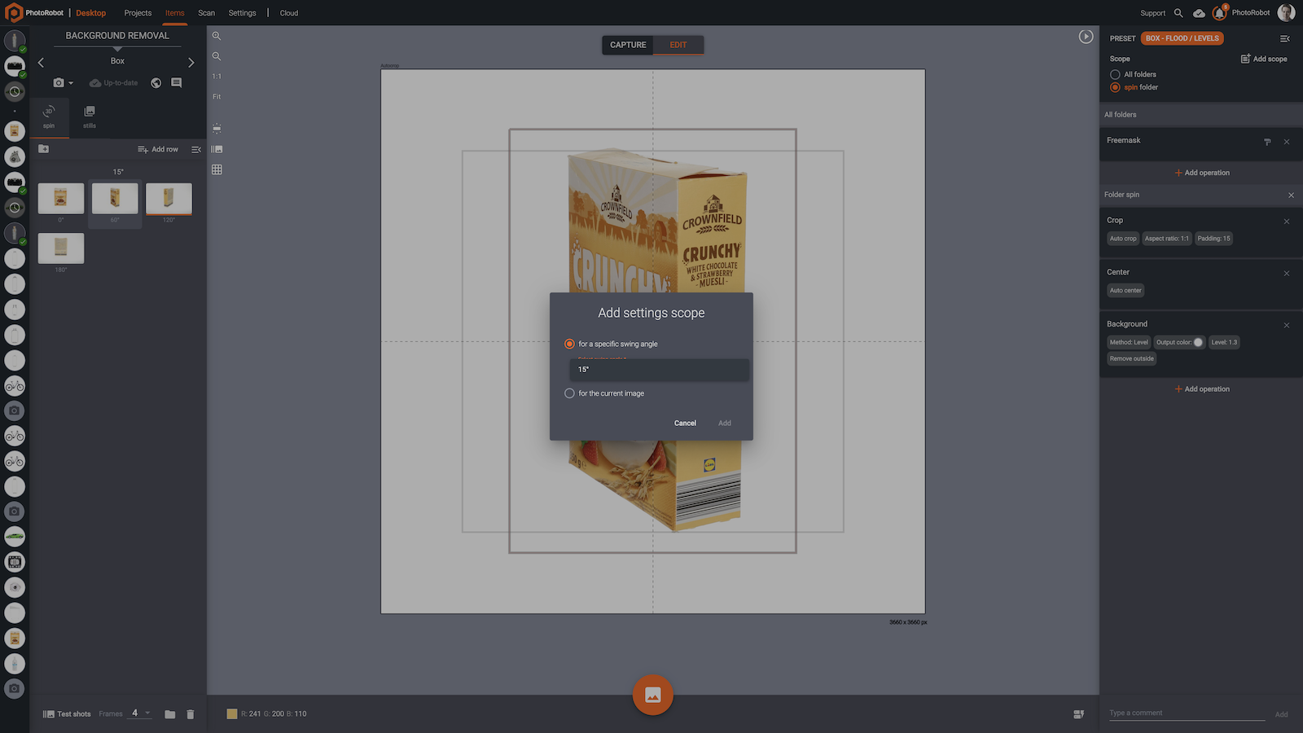
Task: Select the 60° frame thumbnail
Action: coord(115,198)
